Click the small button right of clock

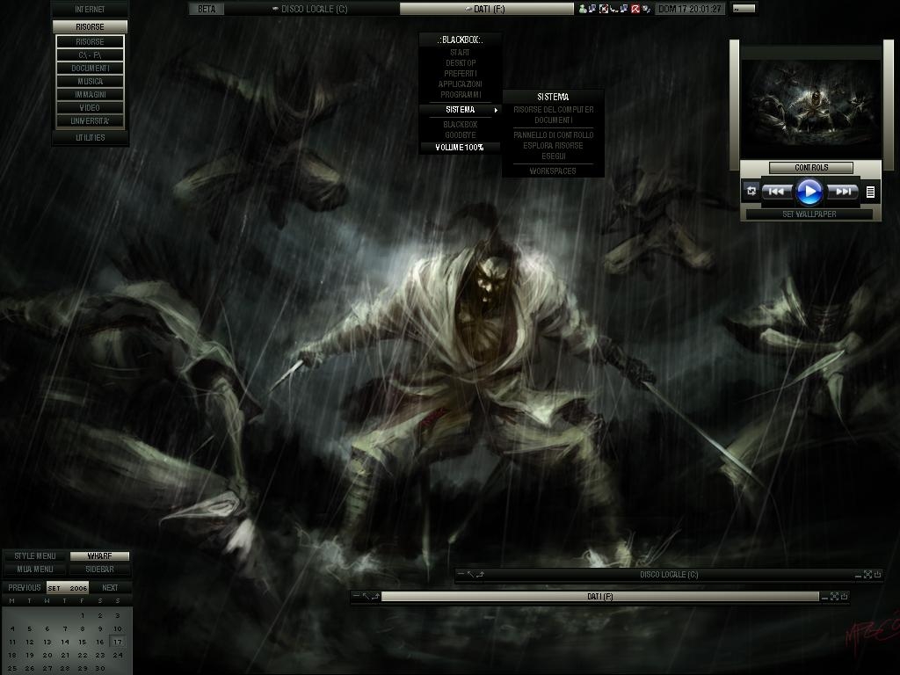(744, 9)
